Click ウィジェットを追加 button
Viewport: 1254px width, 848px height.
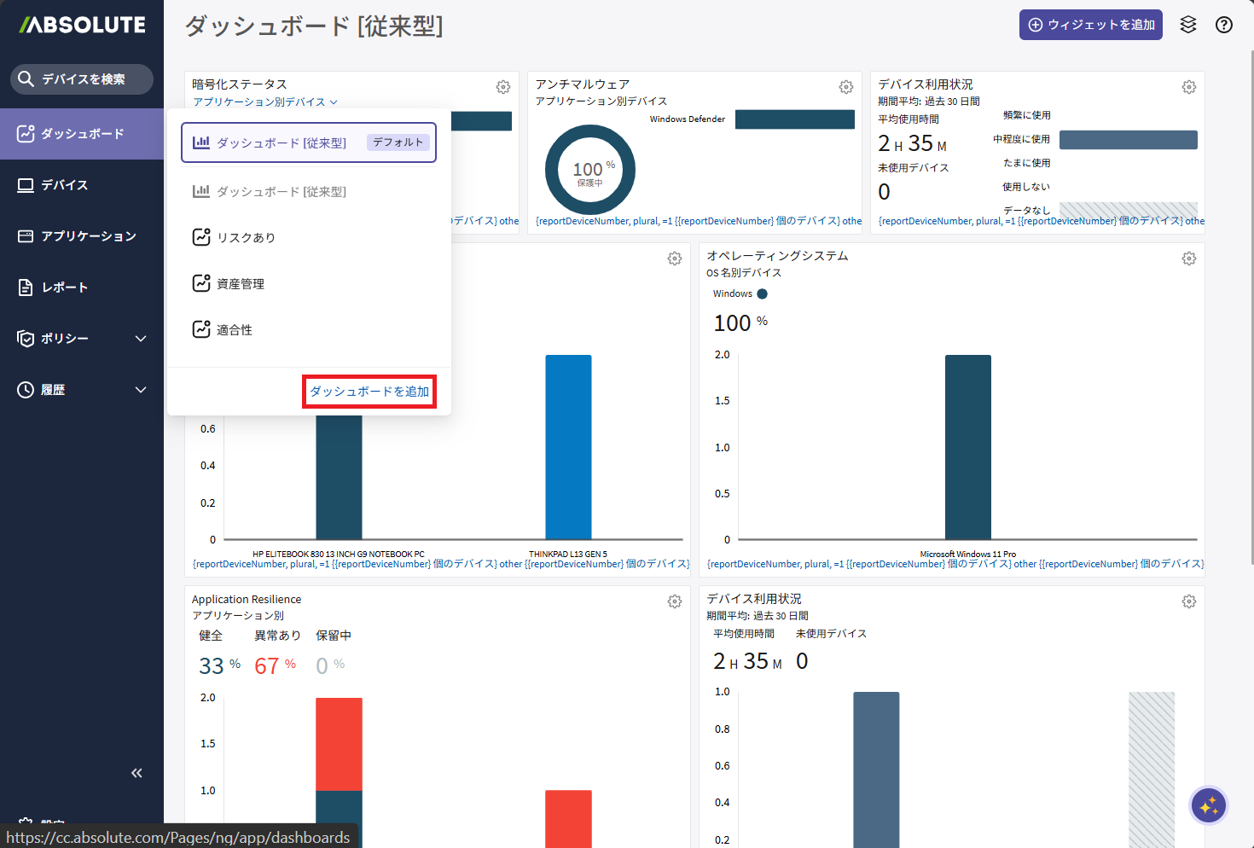click(x=1090, y=25)
